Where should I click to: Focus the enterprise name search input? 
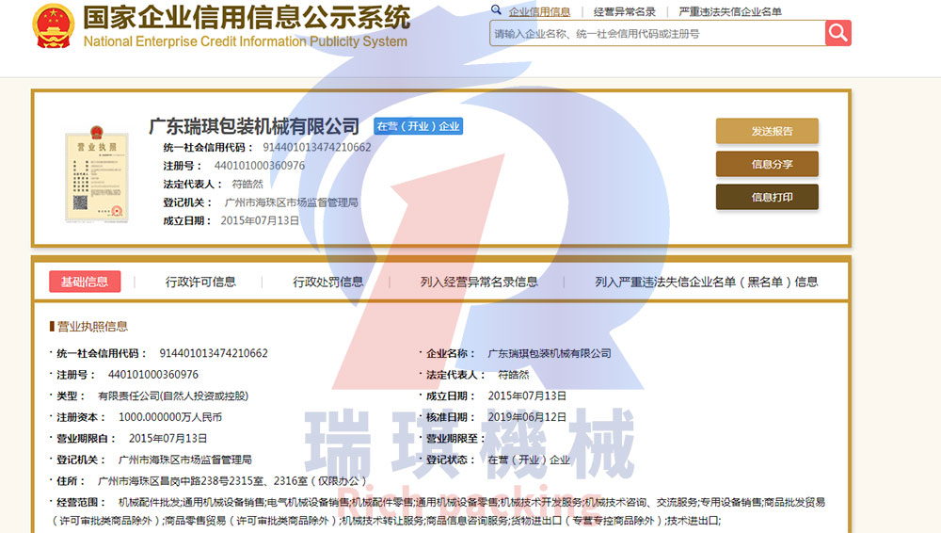click(657, 34)
